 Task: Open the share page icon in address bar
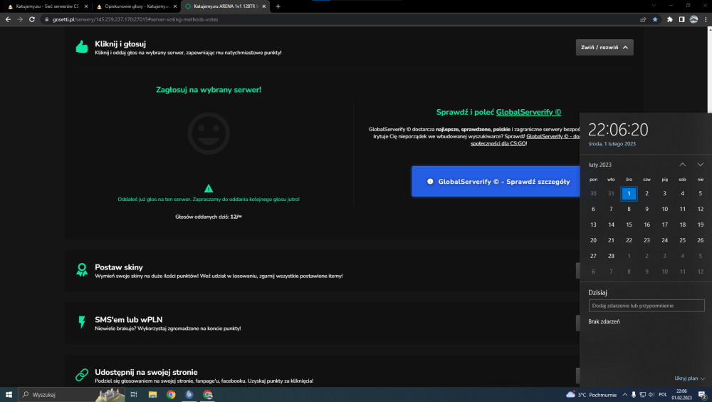[643, 19]
